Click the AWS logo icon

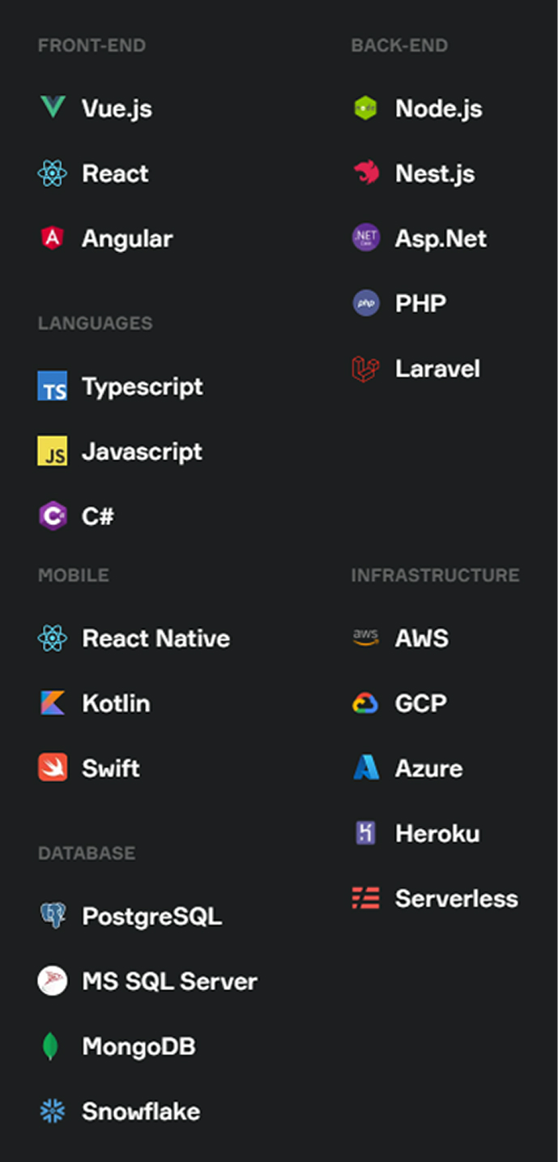coord(366,639)
